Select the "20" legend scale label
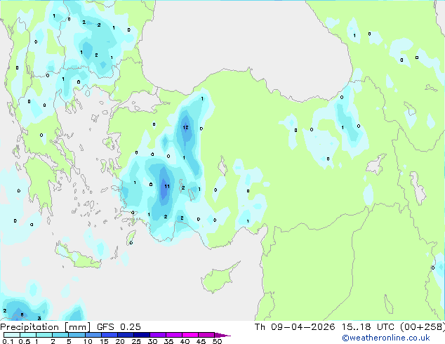 coord(120,341)
